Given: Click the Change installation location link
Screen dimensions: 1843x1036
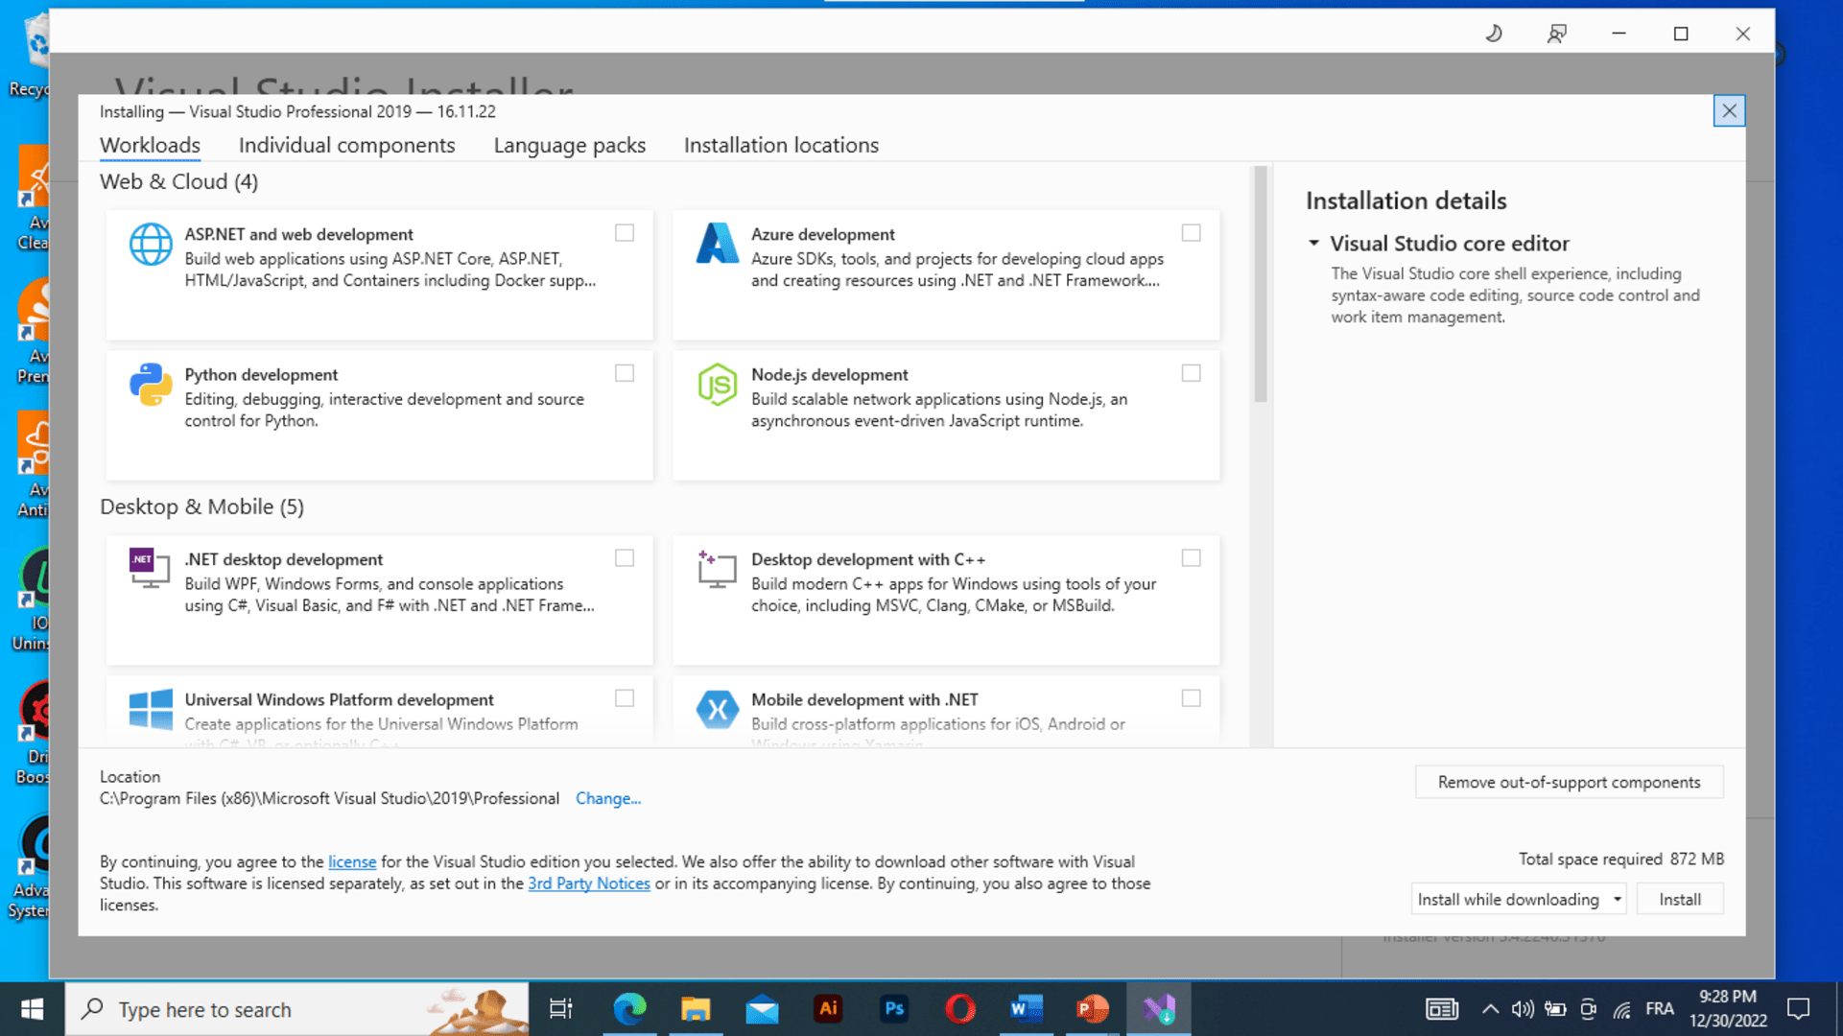Looking at the screenshot, I should tap(608, 798).
